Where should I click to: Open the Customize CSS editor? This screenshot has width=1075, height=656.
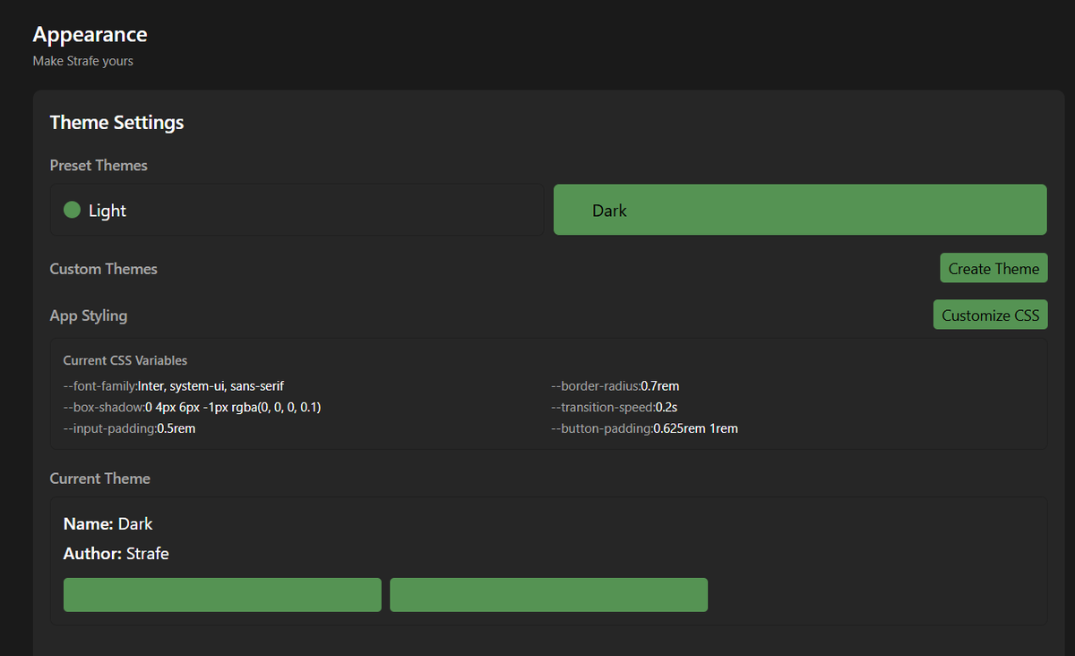(990, 315)
